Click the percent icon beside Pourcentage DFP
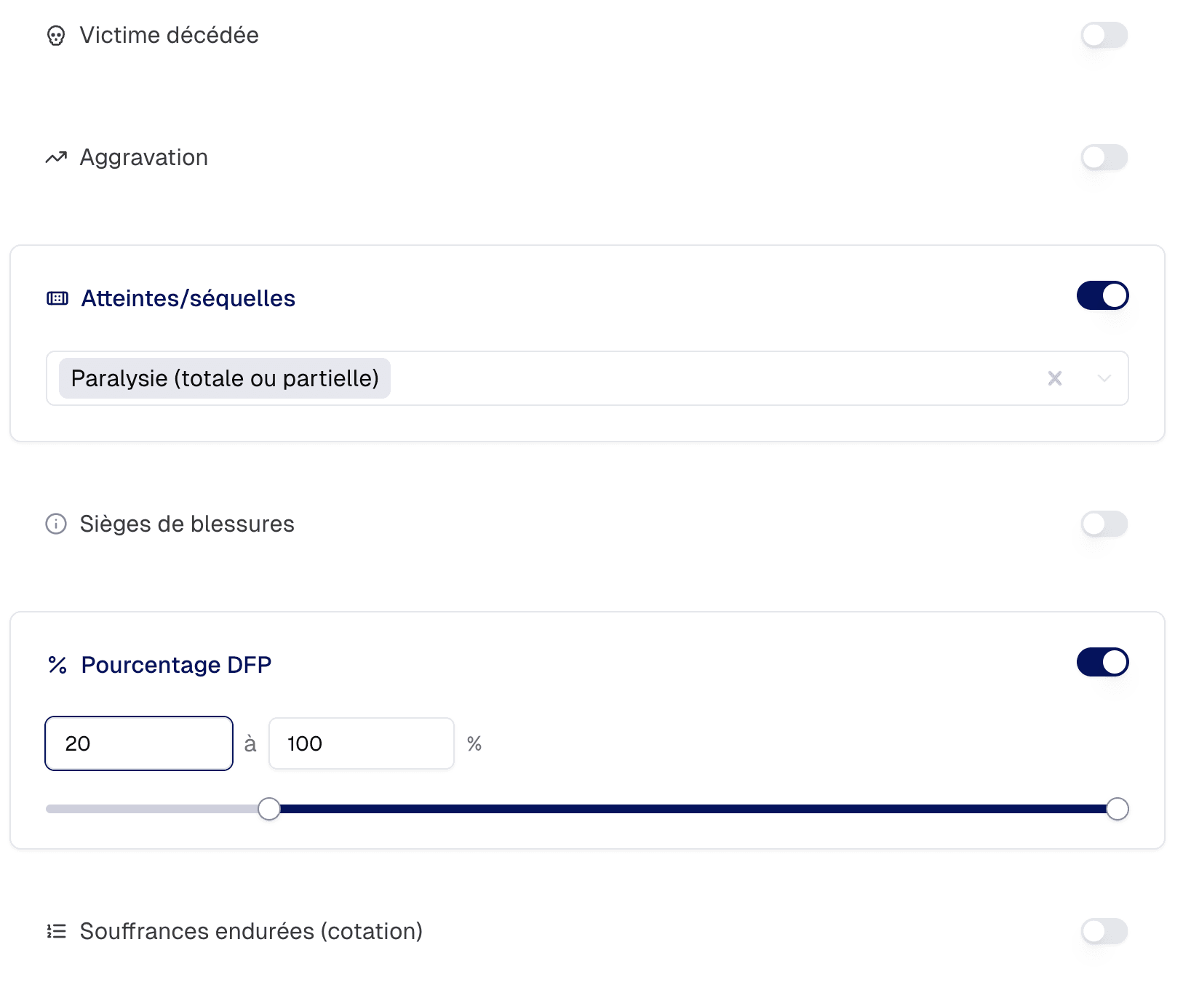1183x982 pixels. click(57, 665)
